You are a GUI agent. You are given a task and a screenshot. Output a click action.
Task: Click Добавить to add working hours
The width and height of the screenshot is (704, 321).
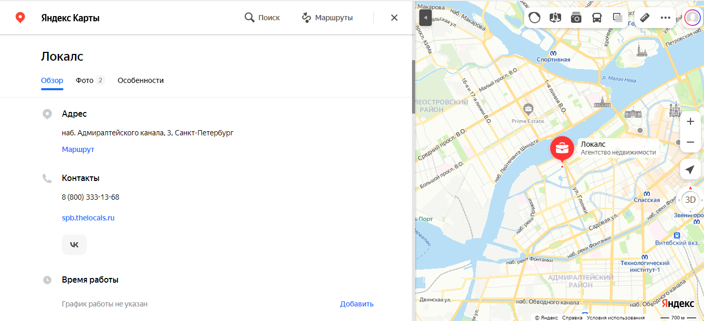(357, 304)
